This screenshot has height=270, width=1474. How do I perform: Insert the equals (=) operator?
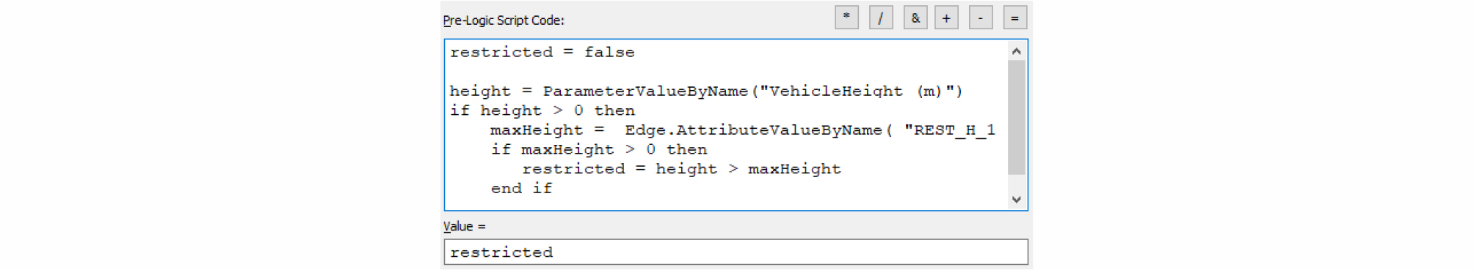pyautogui.click(x=1014, y=18)
